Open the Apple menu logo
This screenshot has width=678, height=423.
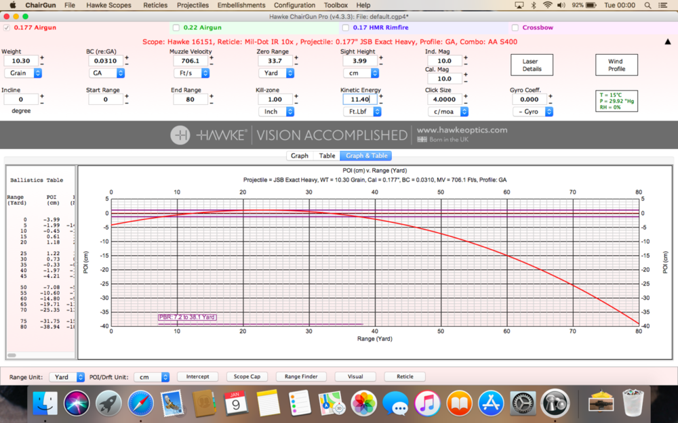(12, 5)
